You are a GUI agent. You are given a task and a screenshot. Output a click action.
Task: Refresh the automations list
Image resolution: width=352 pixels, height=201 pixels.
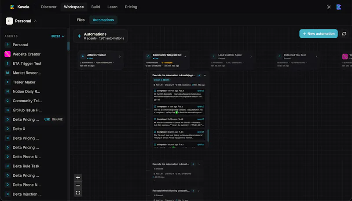344,34
